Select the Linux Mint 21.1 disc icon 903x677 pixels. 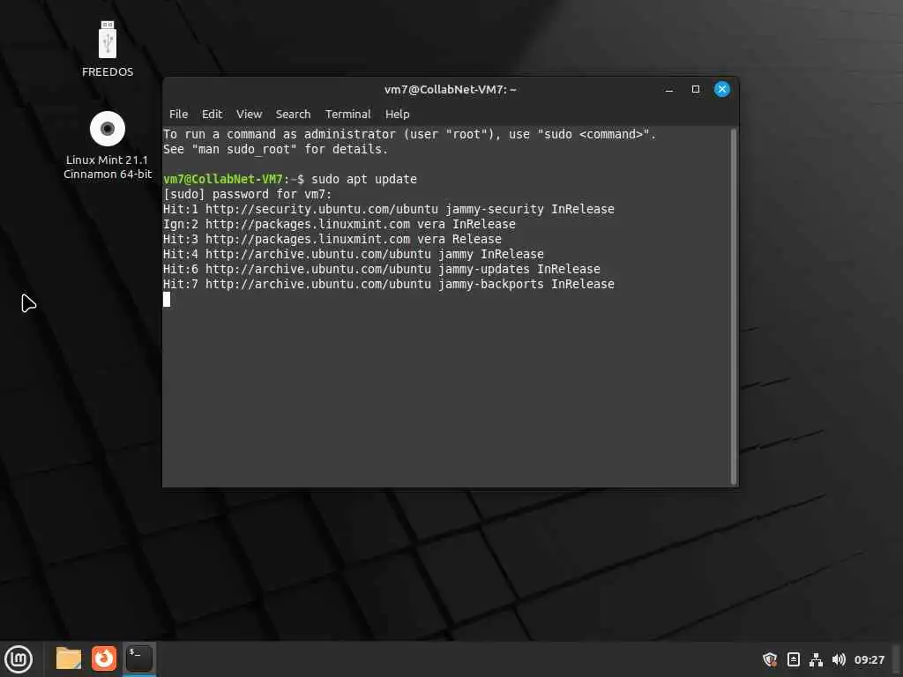(107, 145)
